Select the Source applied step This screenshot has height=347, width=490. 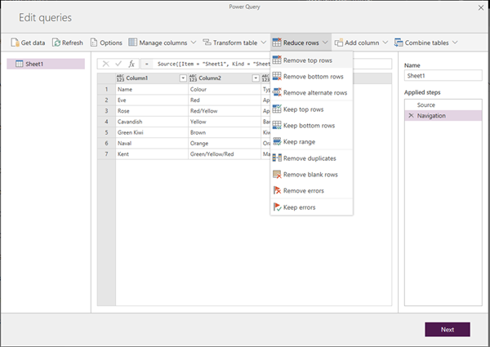[x=425, y=105]
